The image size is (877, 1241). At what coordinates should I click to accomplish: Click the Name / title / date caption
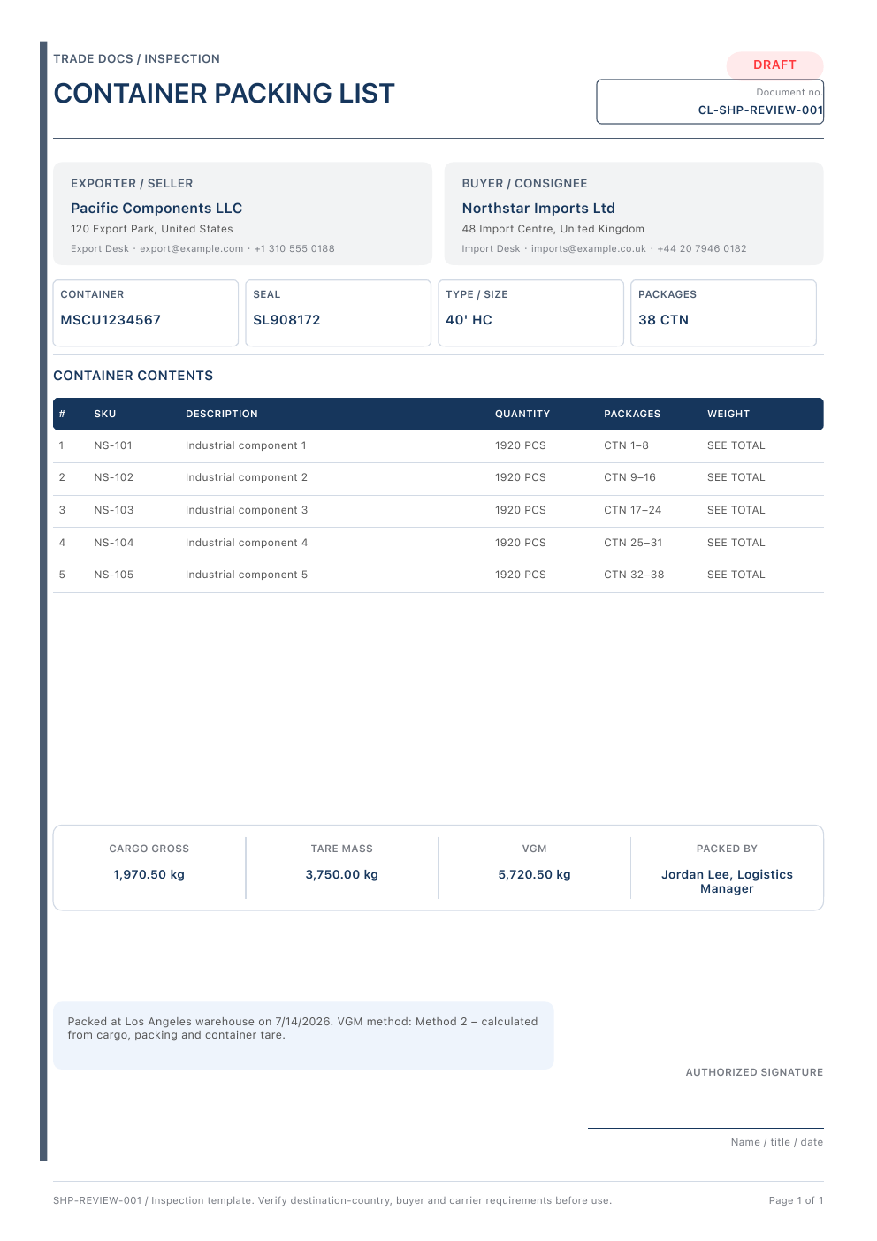(x=777, y=1142)
